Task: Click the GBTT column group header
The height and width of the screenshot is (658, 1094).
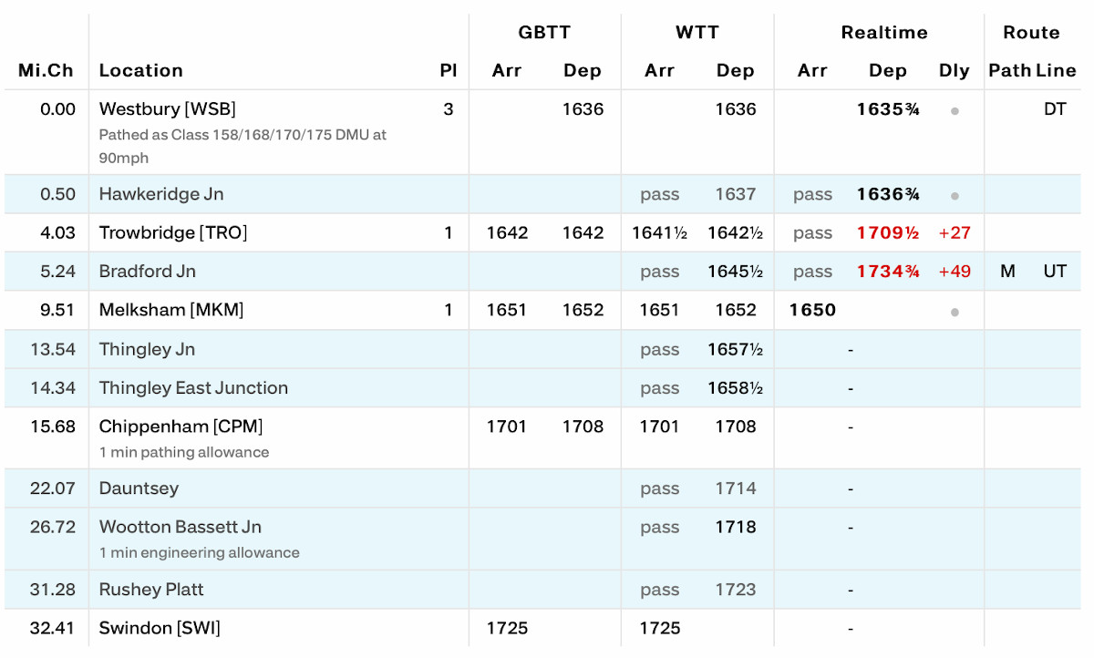Action: pyautogui.click(x=544, y=33)
